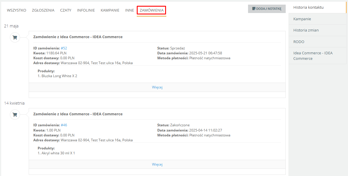The image size is (348, 176).
Task: Open Kampanie in the side panel
Action: click(x=317, y=19)
